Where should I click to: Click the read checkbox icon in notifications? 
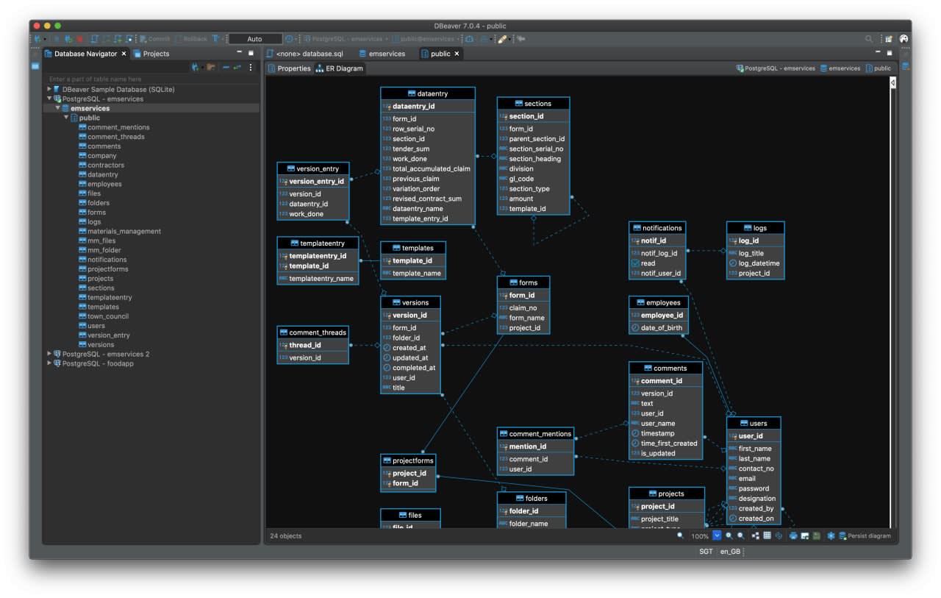click(x=635, y=263)
